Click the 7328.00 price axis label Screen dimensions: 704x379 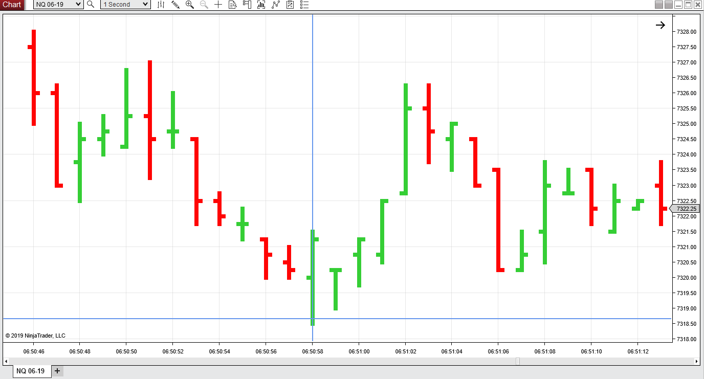686,32
